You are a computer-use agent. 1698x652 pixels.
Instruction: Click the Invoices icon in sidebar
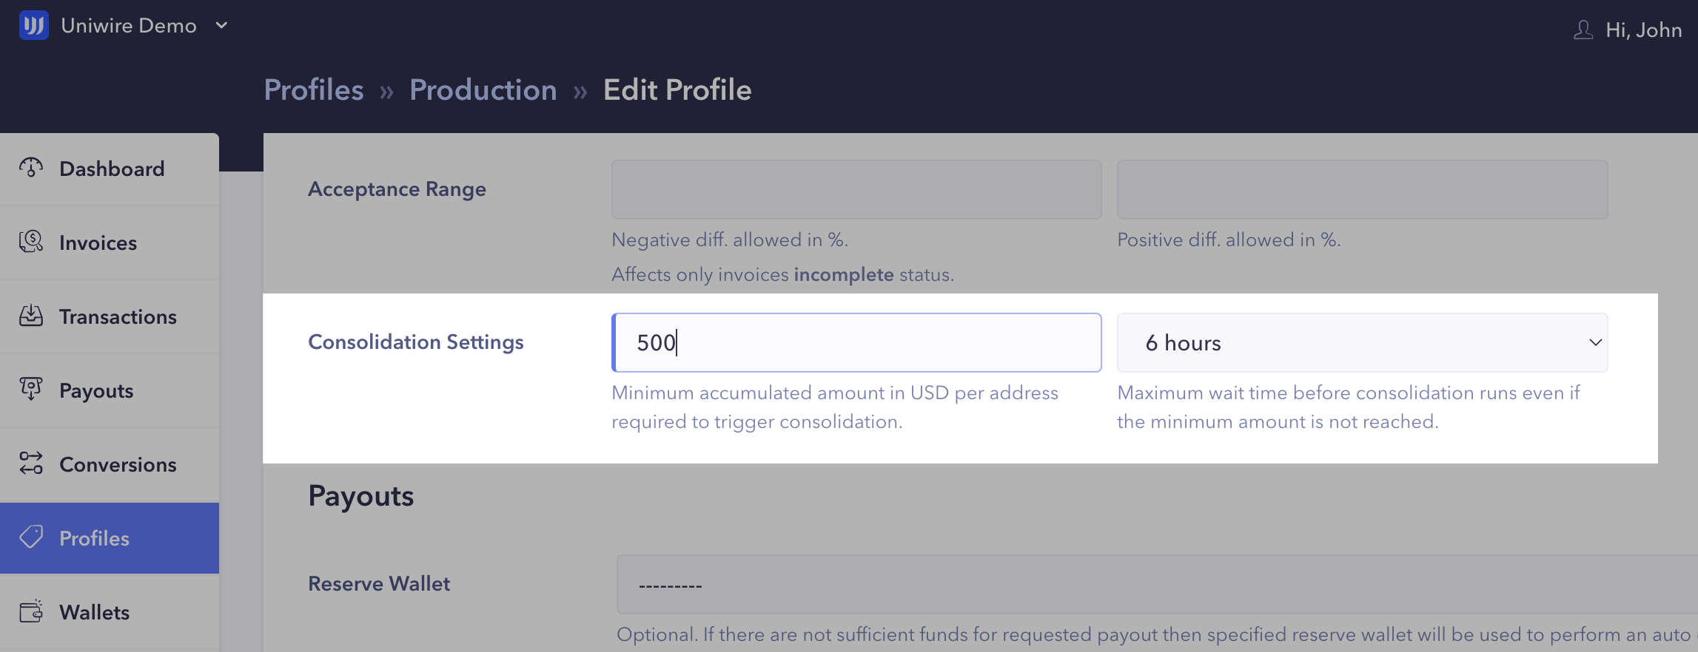[31, 242]
